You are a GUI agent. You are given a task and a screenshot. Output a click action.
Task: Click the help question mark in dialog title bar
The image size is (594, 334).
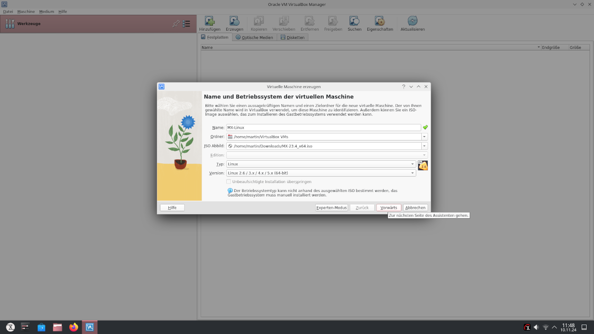(403, 87)
